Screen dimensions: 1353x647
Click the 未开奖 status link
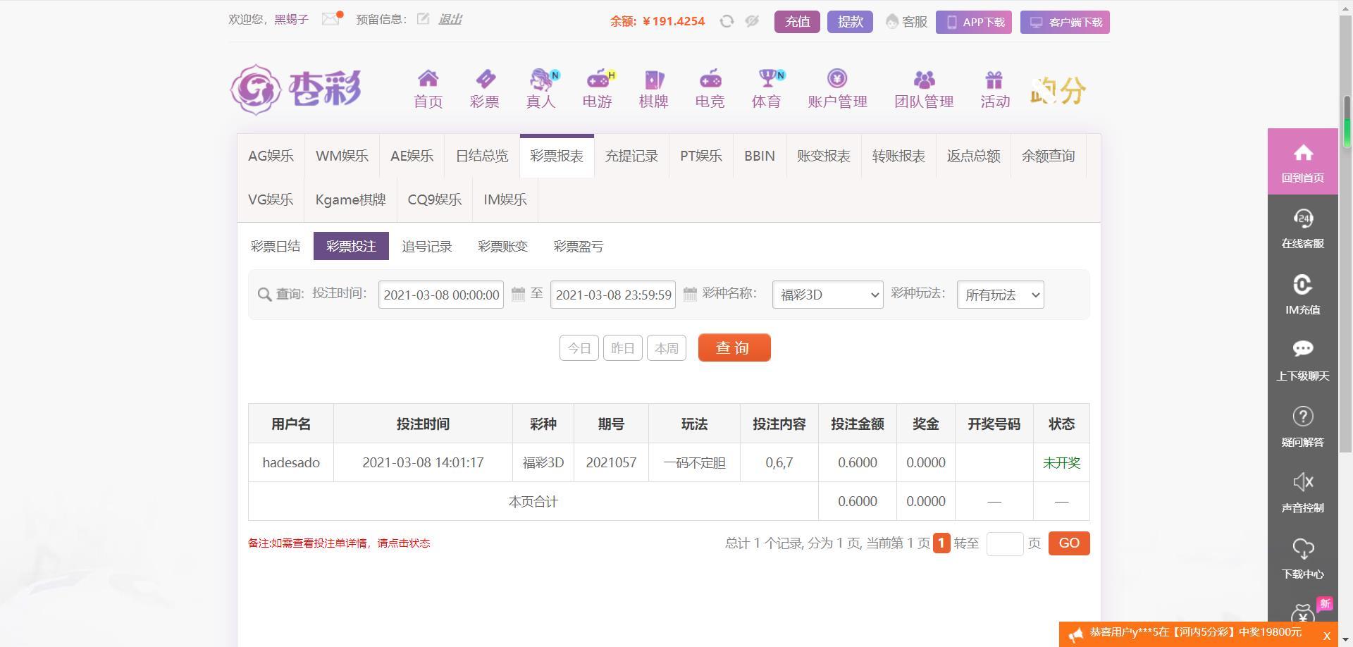[x=1061, y=463]
